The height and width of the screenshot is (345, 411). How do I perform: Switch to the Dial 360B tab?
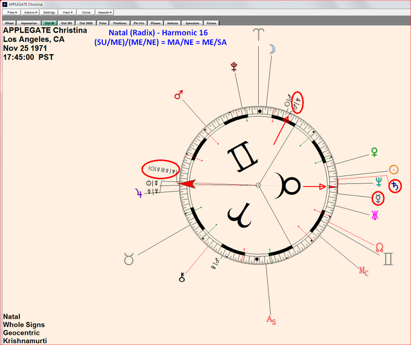coord(86,23)
